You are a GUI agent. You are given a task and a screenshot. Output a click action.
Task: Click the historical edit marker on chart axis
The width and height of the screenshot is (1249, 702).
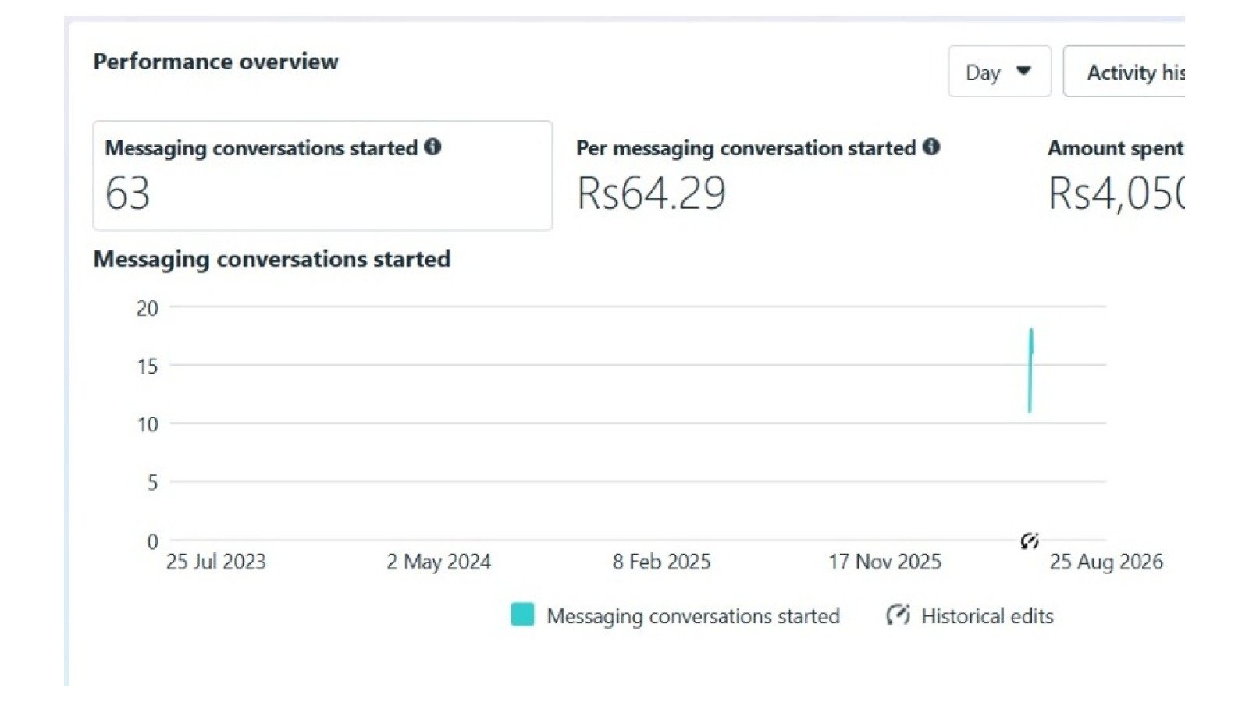(x=1030, y=541)
